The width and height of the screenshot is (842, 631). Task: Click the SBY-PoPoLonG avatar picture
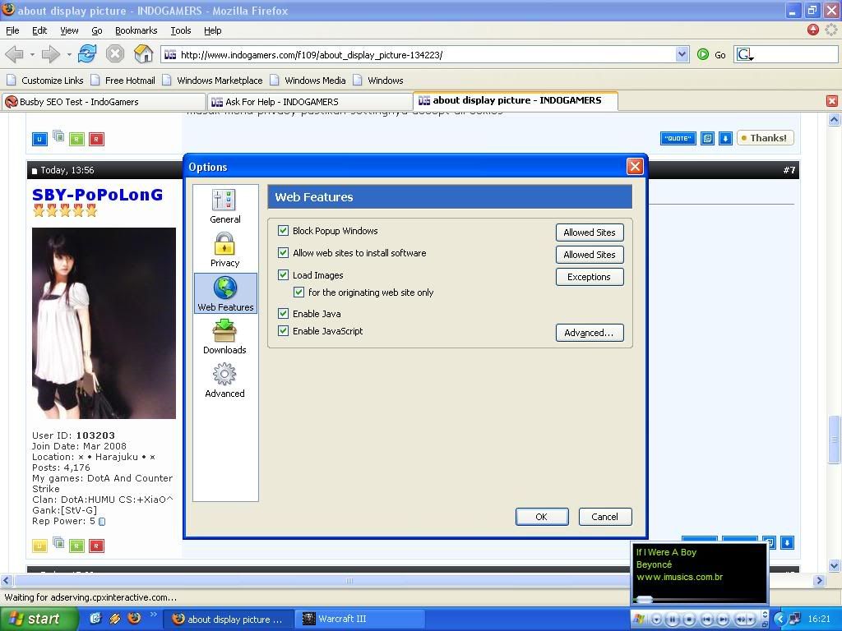pos(104,323)
